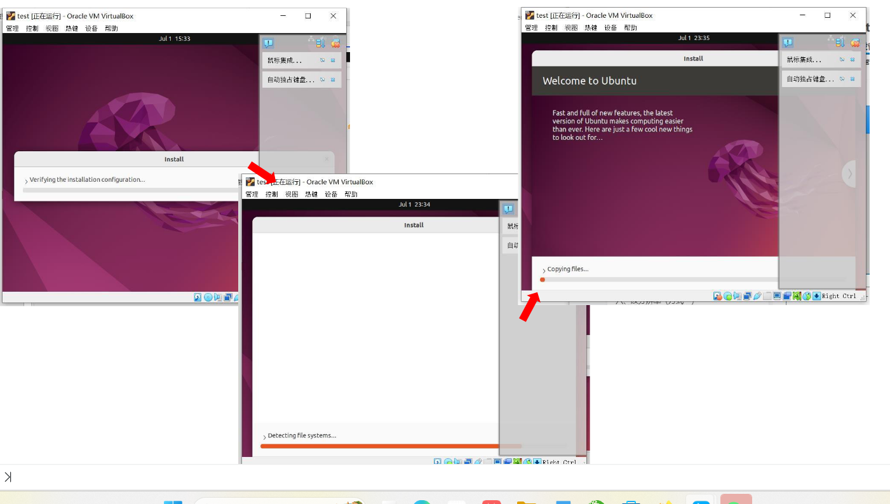Open 帮助 menu in 23:34 window
Screen dimensions: 890x504
(351, 194)
